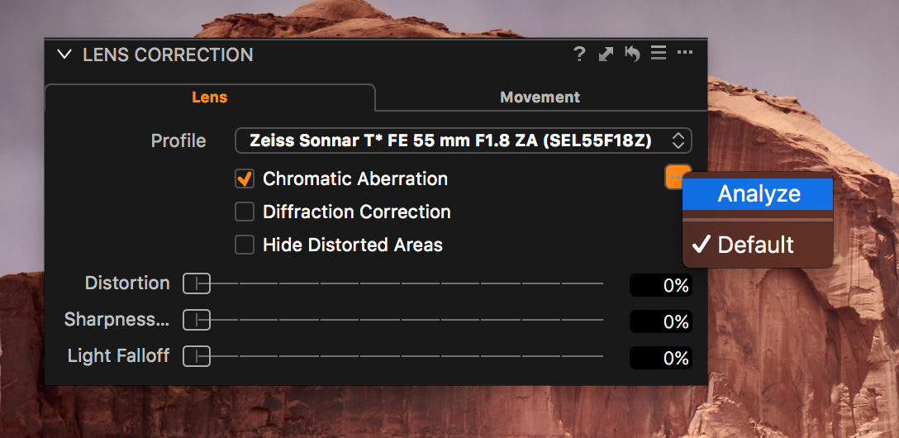
Task: Enable the Diffraction Correction checkbox
Action: (x=245, y=212)
